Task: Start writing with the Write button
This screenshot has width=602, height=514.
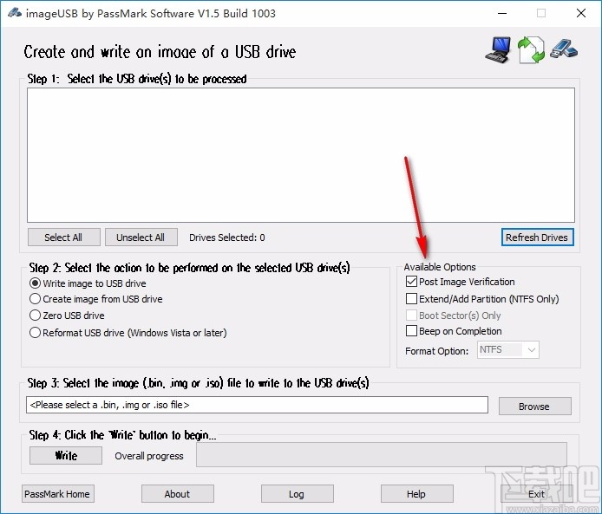Action: (x=66, y=456)
